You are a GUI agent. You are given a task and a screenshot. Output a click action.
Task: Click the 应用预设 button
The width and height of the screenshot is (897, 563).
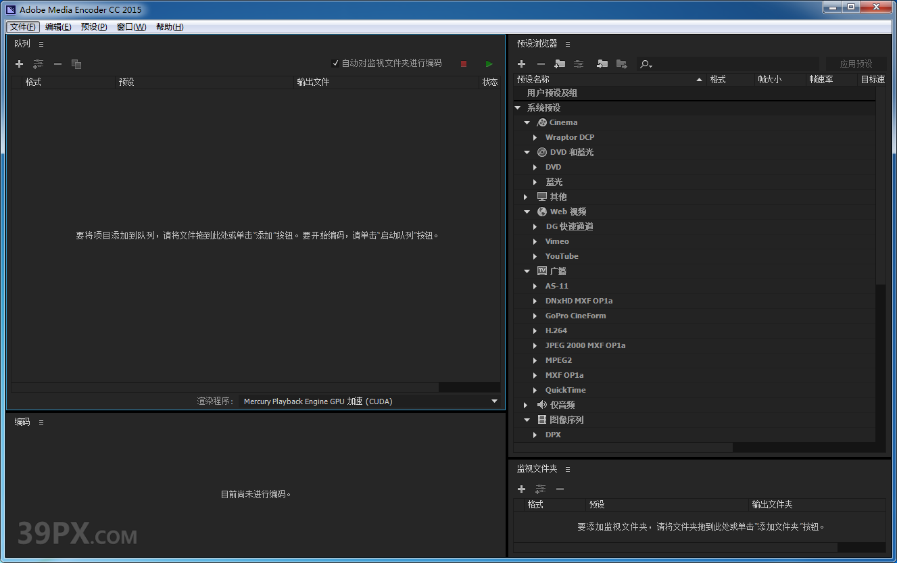pyautogui.click(x=856, y=64)
